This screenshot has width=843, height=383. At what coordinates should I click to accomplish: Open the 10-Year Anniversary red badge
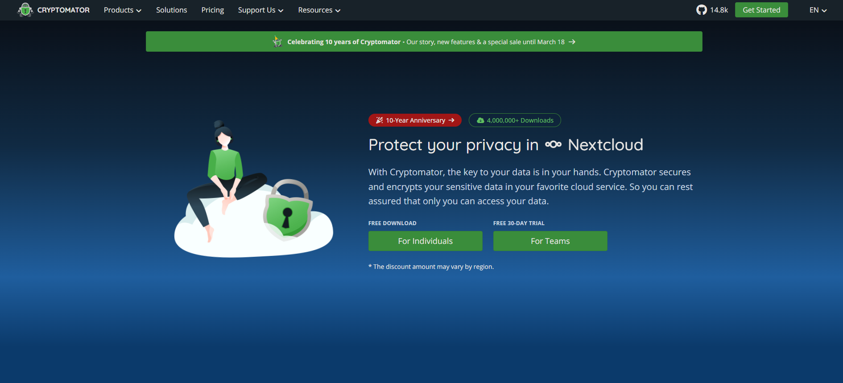[x=415, y=120]
